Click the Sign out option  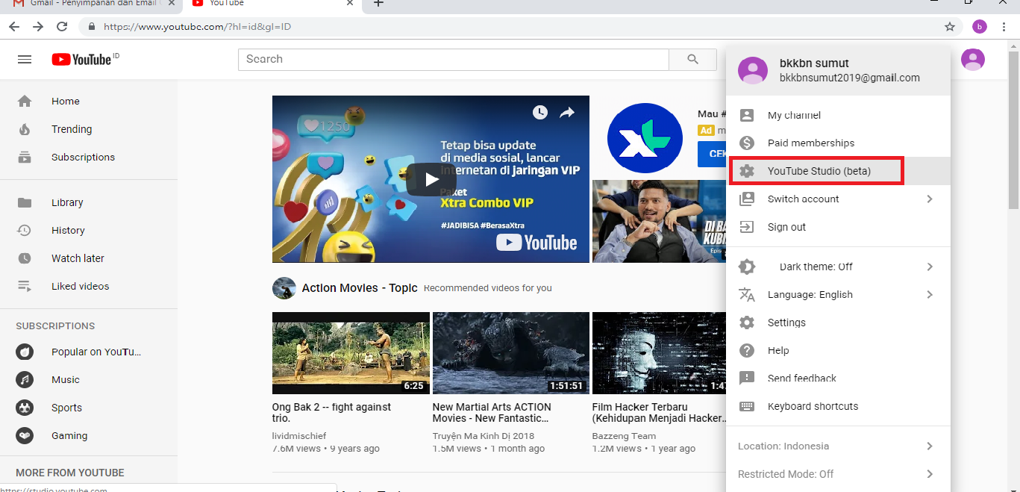(786, 227)
